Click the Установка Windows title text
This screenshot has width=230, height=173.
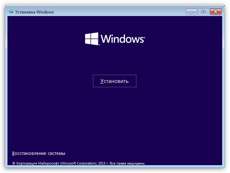point(35,12)
